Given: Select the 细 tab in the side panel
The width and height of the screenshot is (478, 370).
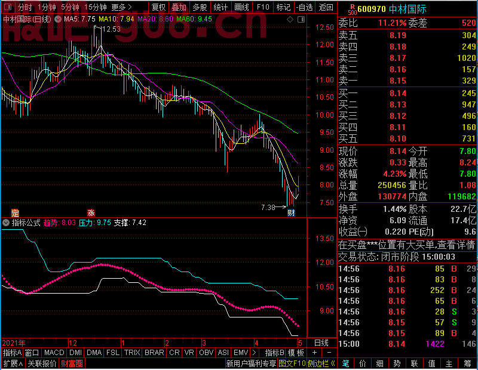Looking at the screenshot, I should 379,363.
